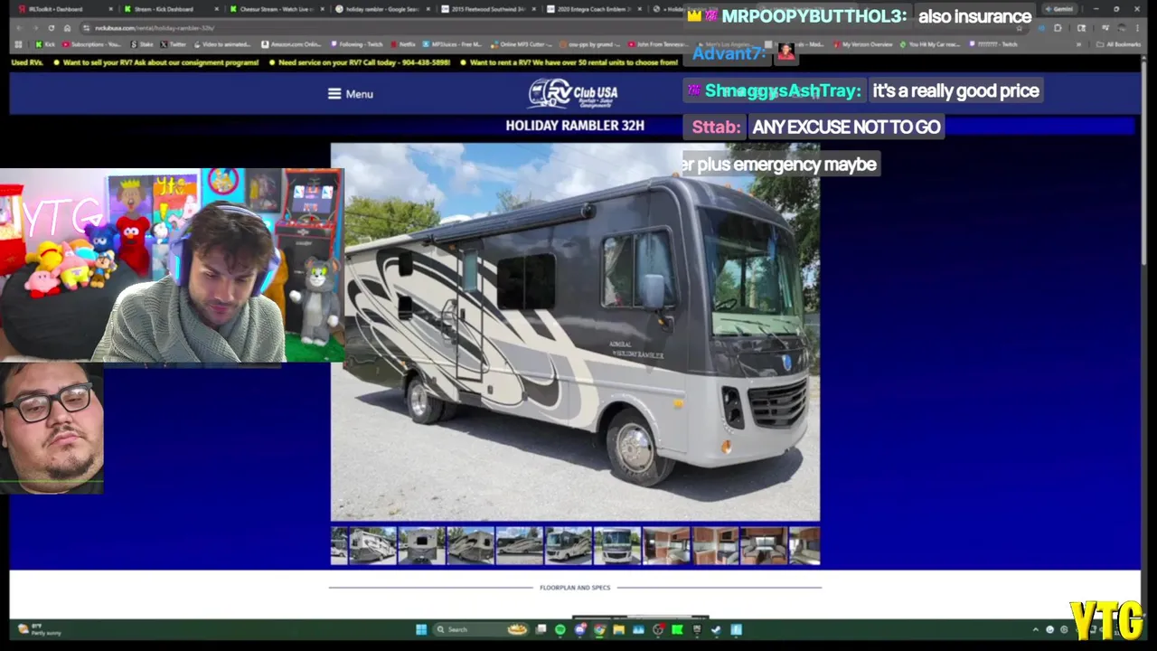Open the Subscriptions - YouTube bookmark
Image resolution: width=1157 pixels, height=651 pixels.
93,44
